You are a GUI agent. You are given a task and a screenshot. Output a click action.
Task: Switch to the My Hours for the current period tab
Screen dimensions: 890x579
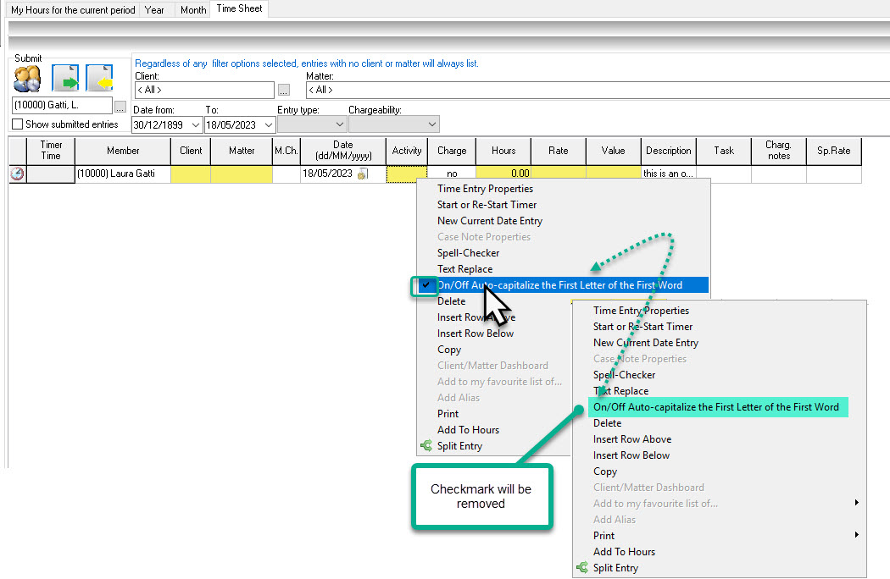coord(73,10)
